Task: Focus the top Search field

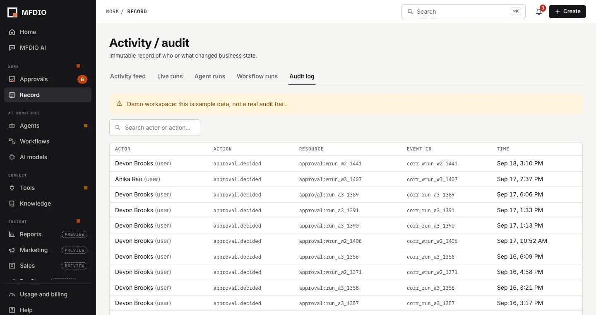Action: click(464, 12)
